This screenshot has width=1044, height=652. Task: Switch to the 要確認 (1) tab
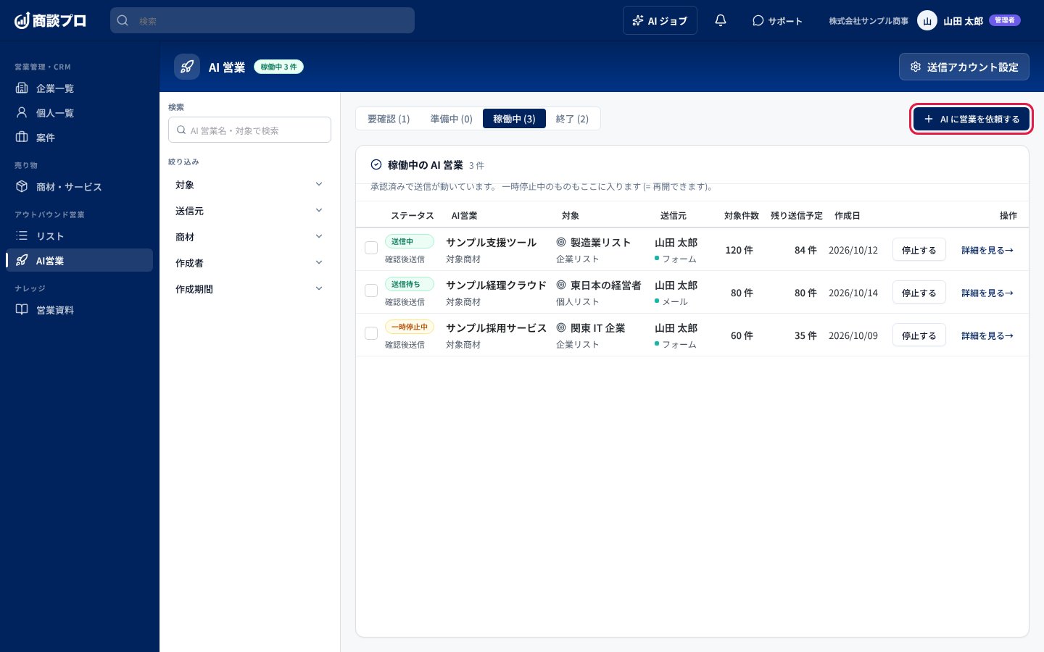coord(389,119)
